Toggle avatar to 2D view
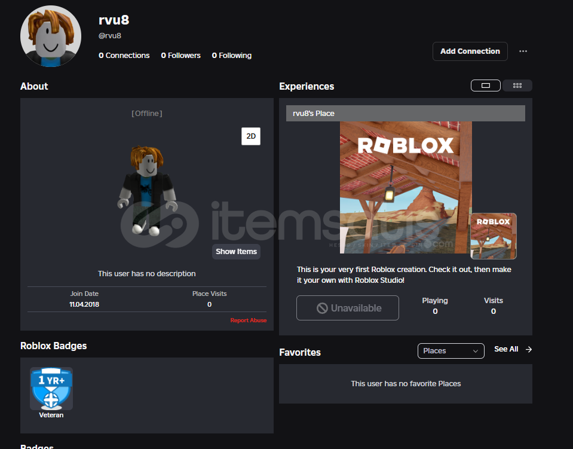The width and height of the screenshot is (573, 449). 251,136
